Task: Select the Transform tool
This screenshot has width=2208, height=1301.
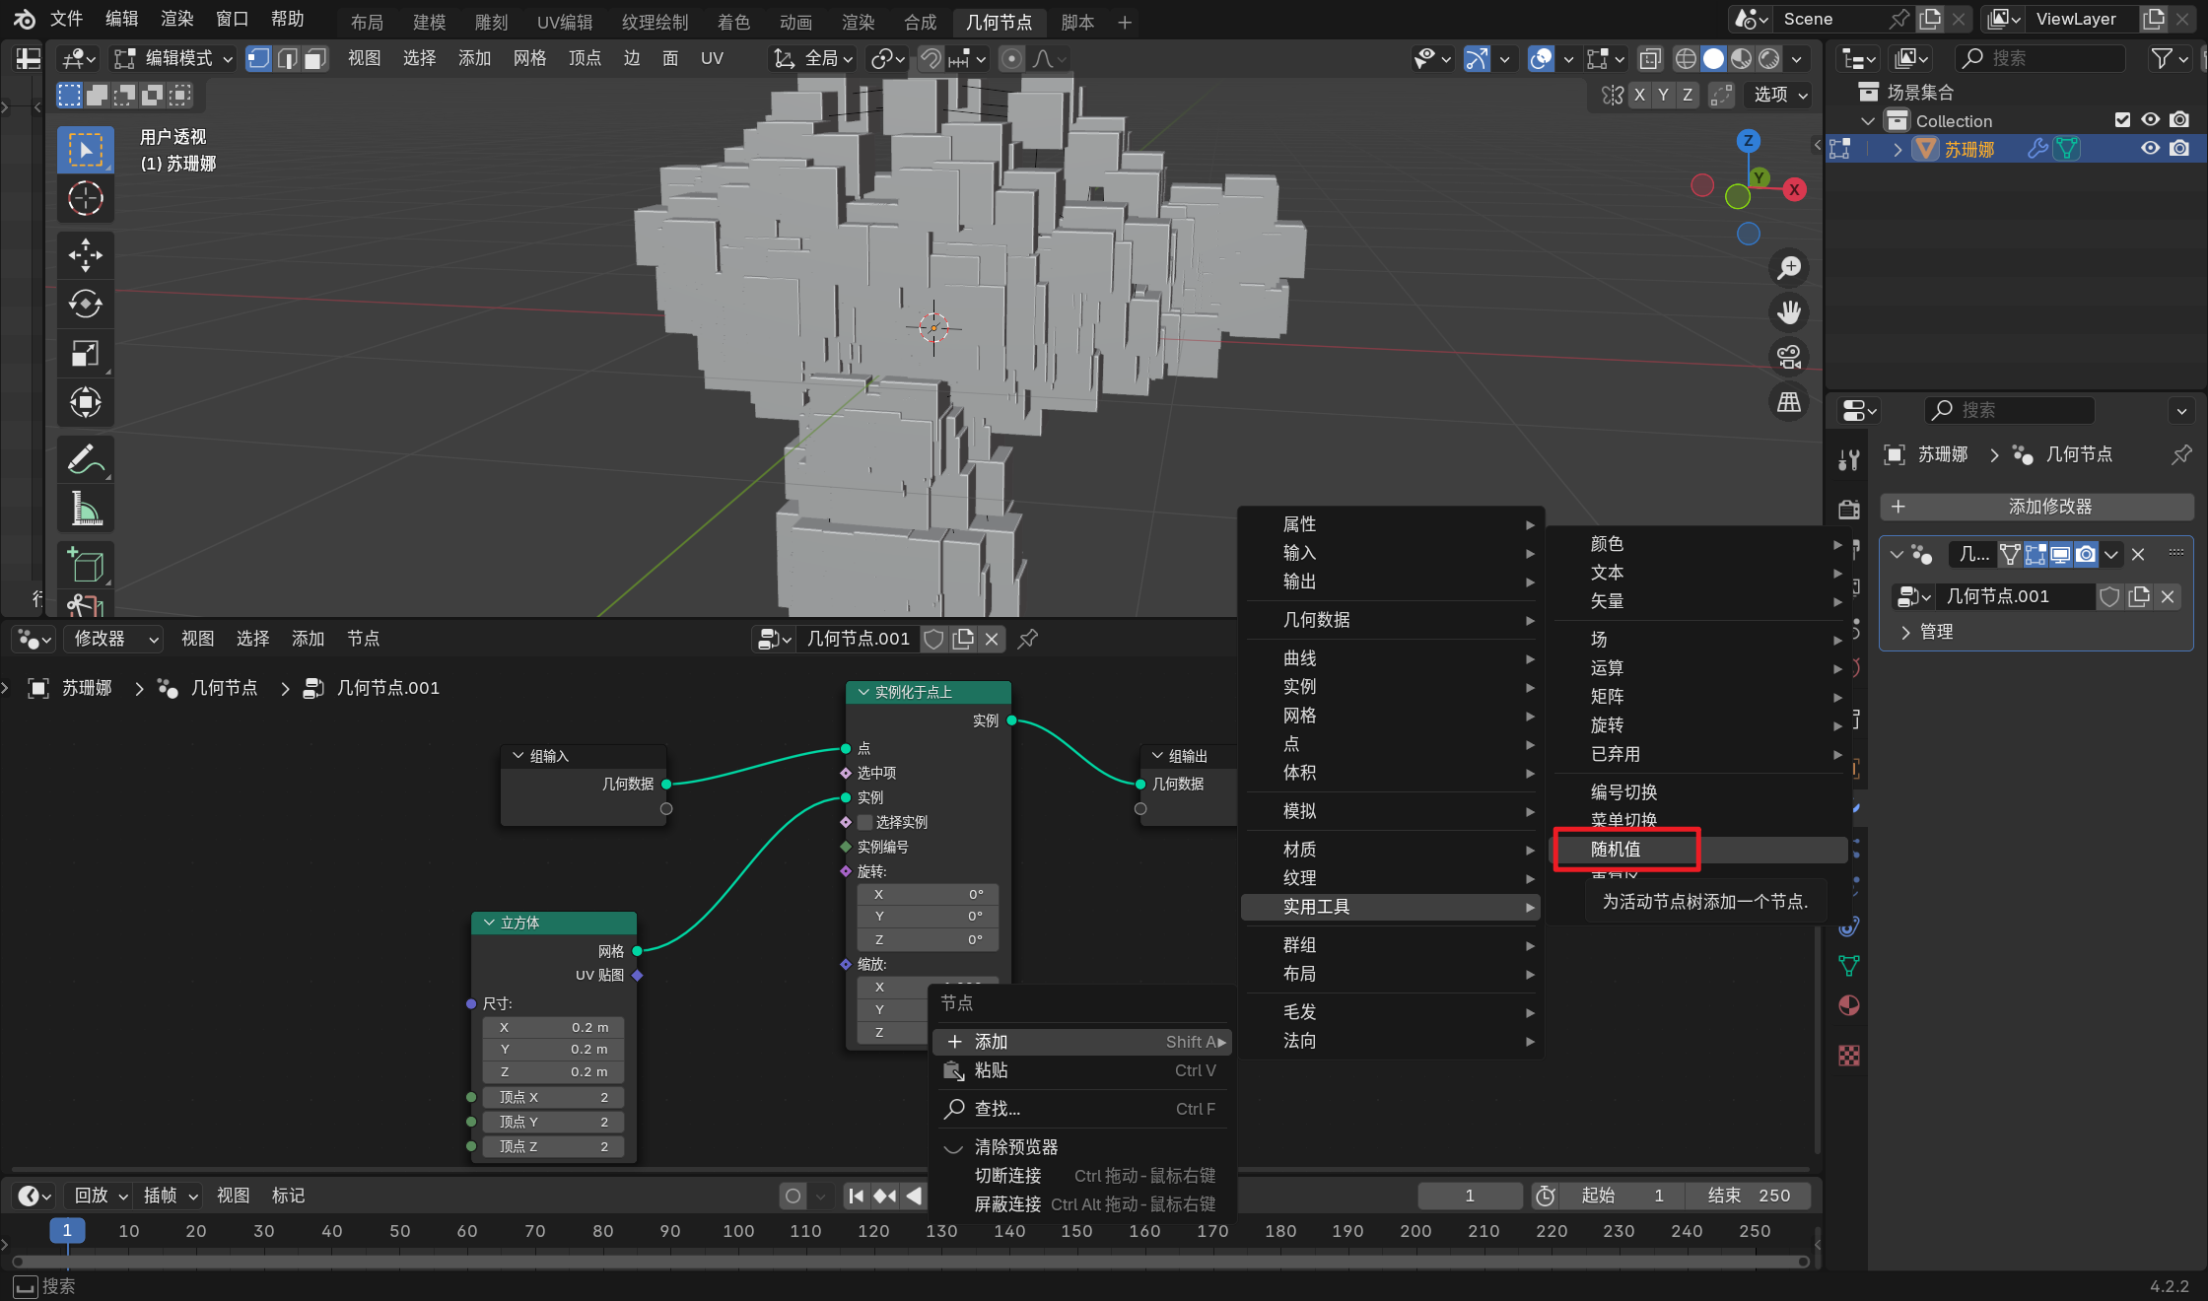Action: [x=85, y=402]
